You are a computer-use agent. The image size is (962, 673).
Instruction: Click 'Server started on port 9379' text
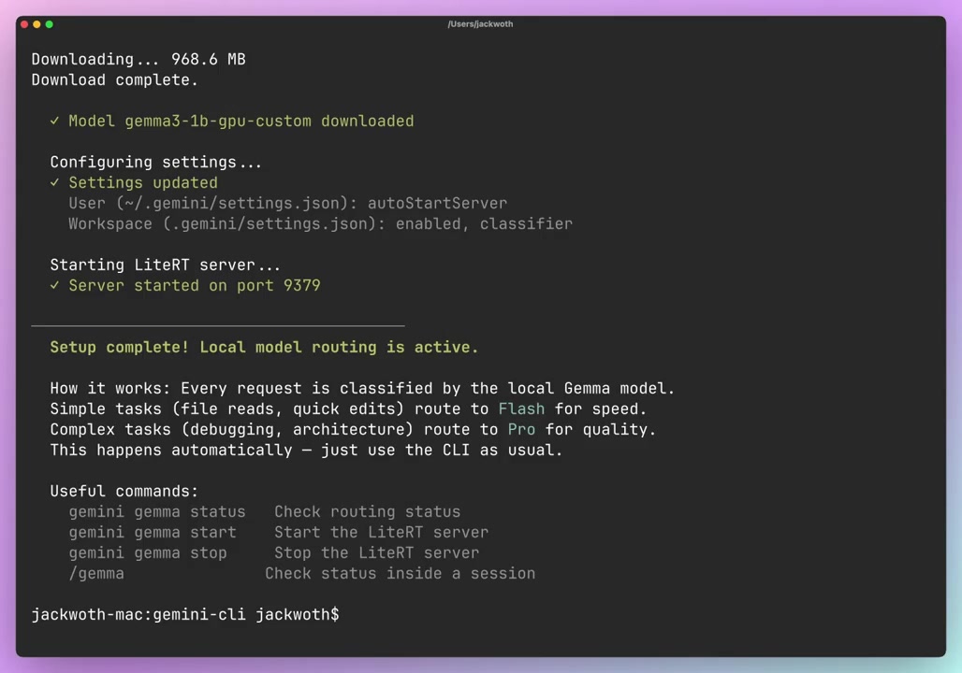[195, 286]
